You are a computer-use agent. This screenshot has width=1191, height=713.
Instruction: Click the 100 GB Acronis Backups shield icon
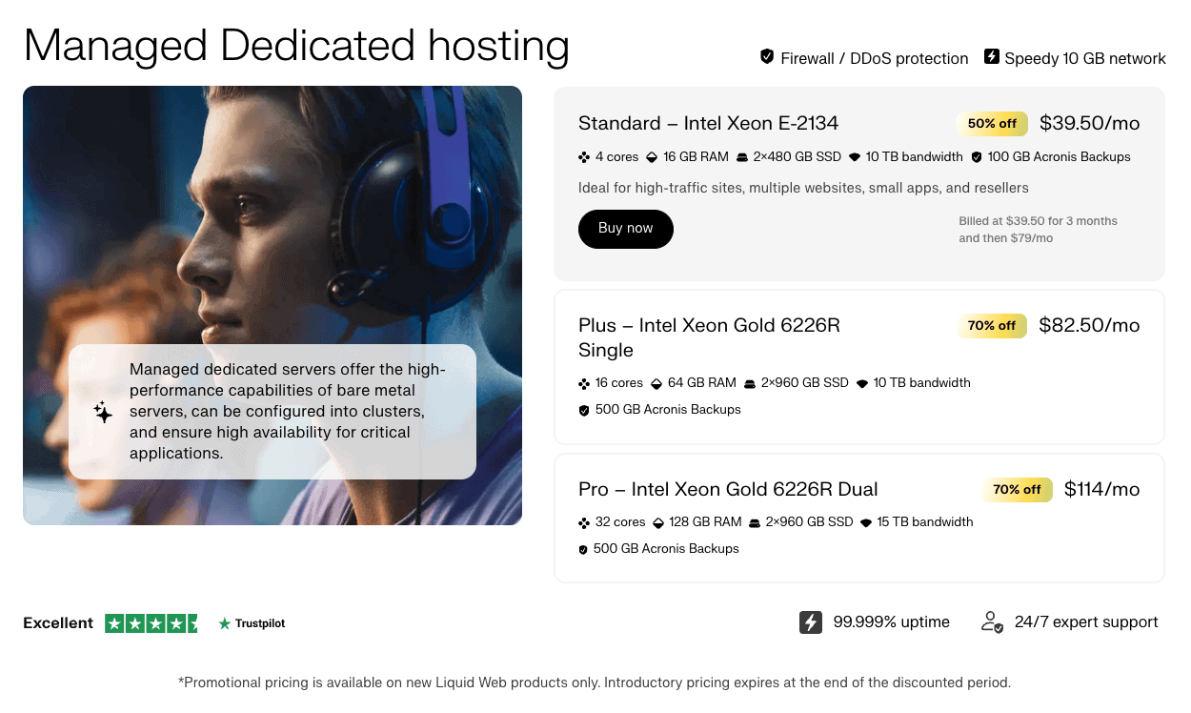977,157
